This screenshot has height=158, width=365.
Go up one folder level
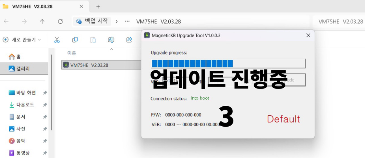click(x=42, y=21)
